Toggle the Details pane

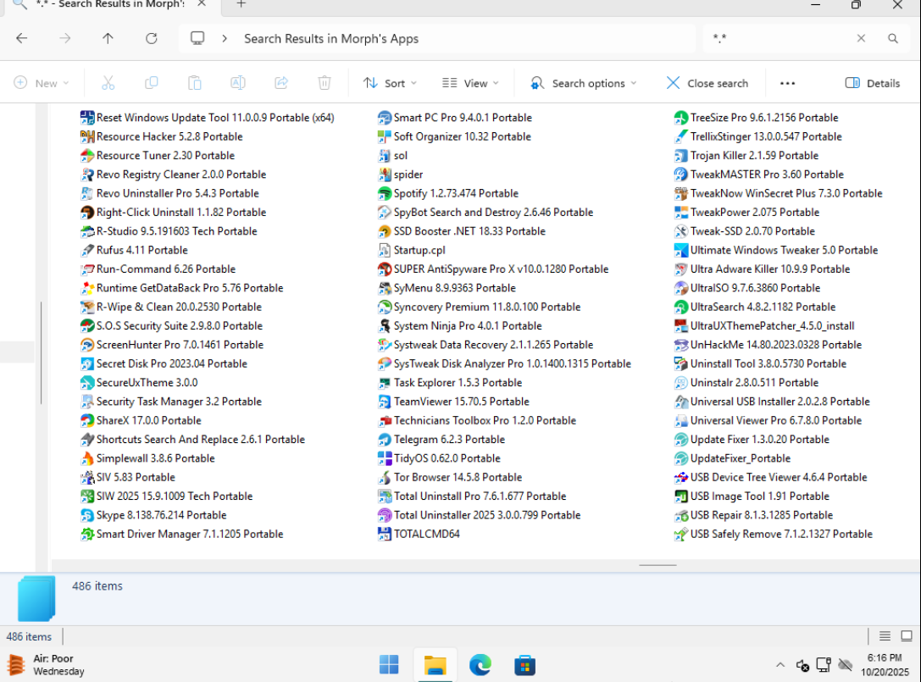(x=873, y=83)
